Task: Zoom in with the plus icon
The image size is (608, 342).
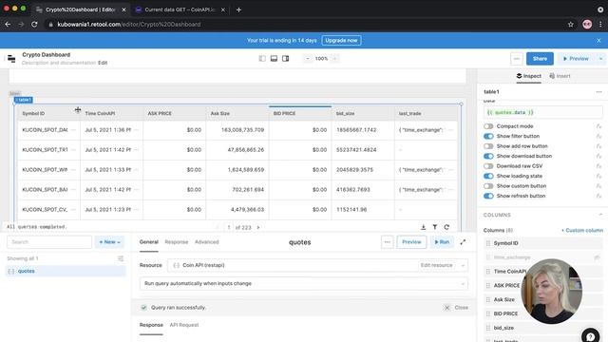Action: pos(335,59)
